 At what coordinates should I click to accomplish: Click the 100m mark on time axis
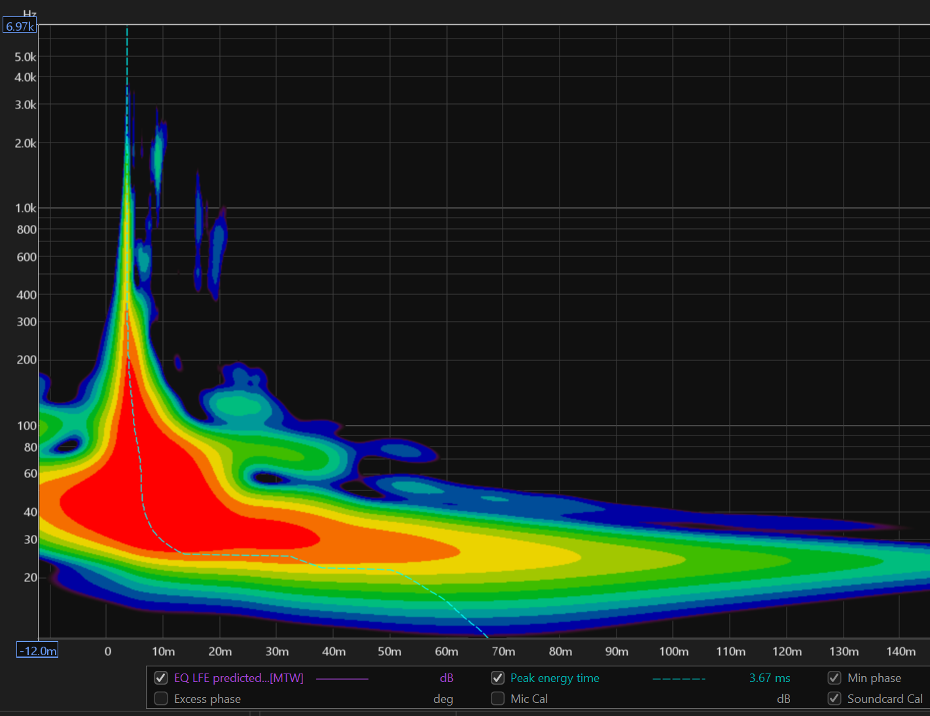673,651
